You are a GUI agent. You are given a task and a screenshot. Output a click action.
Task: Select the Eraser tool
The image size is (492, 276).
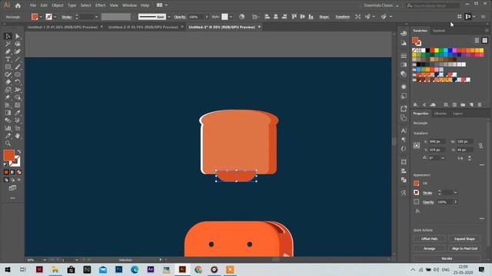click(8, 82)
